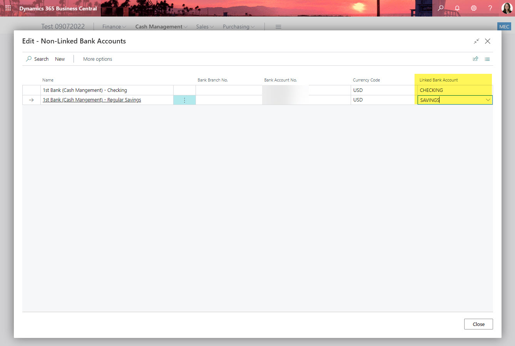The width and height of the screenshot is (515, 346).
Task: Open the 1st Bank Regular Savings name link
Action: pos(92,100)
